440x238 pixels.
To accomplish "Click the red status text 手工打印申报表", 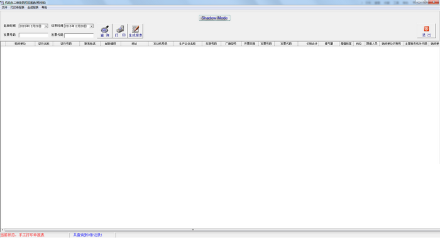I will pos(31,235).
